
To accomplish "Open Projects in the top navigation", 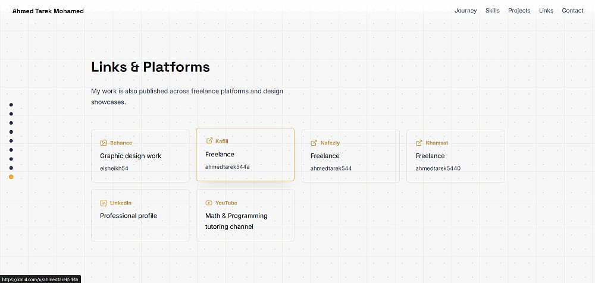I will coord(519,11).
